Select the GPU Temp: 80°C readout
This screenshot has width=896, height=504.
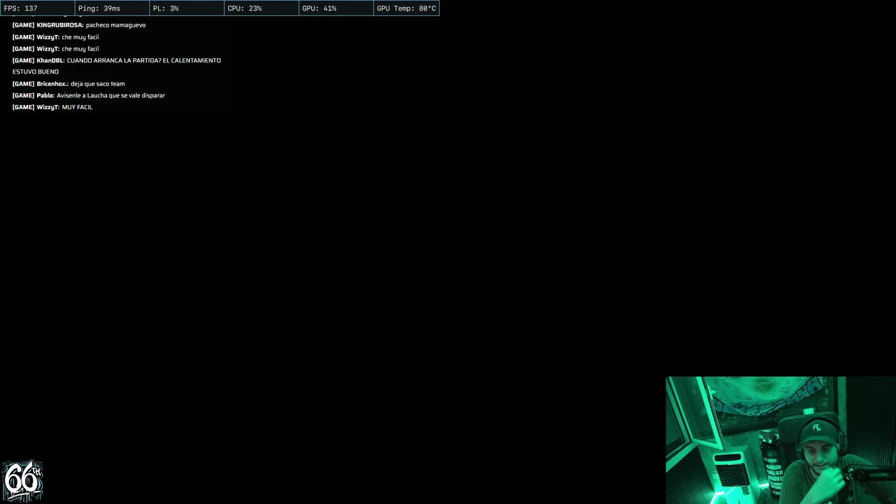[x=406, y=8]
